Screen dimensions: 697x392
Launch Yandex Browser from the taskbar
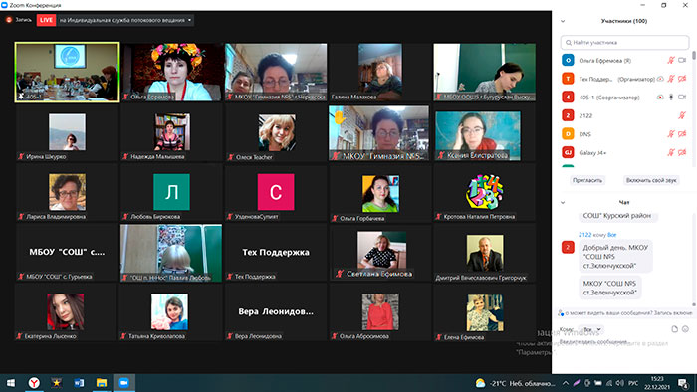pyautogui.click(x=34, y=383)
